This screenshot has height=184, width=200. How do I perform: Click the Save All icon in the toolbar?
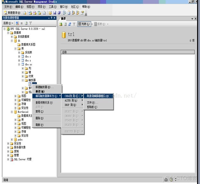pyautogui.click(x=59, y=13)
